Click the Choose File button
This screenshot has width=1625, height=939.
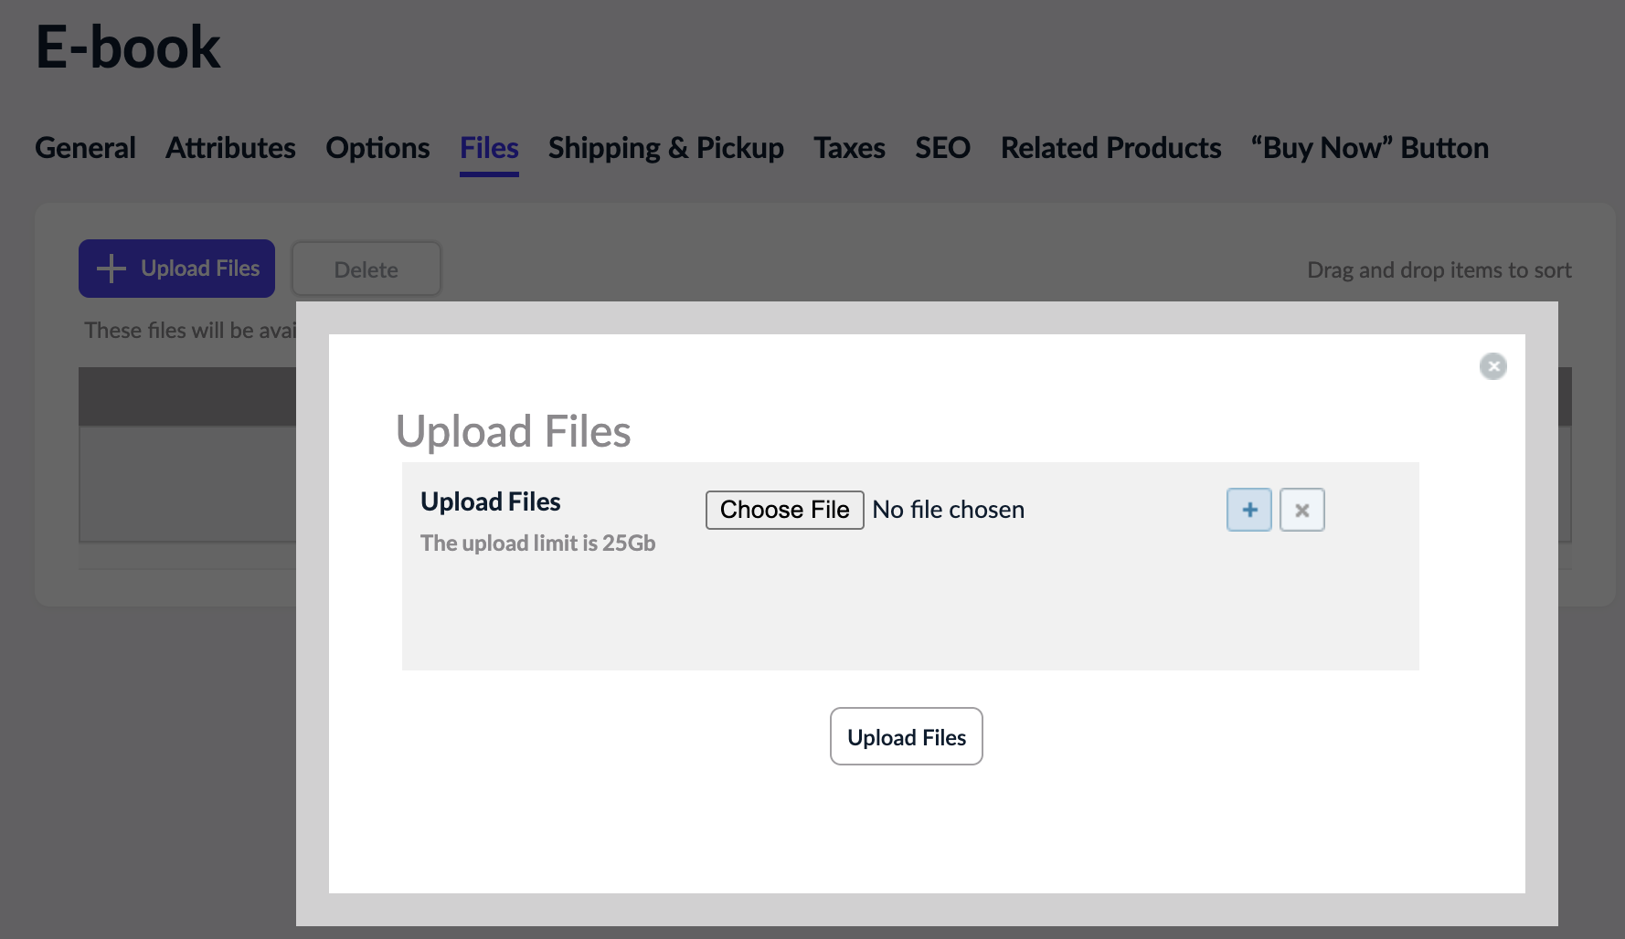point(784,510)
